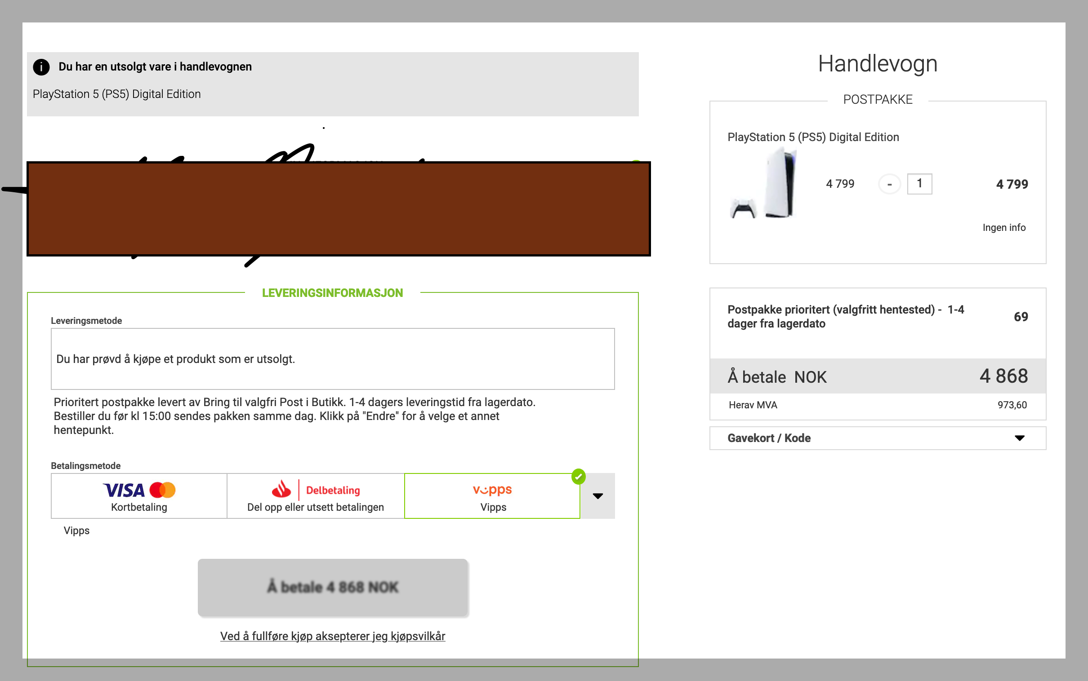Click the quantity input field showing 1
The image size is (1088, 681).
tap(919, 184)
